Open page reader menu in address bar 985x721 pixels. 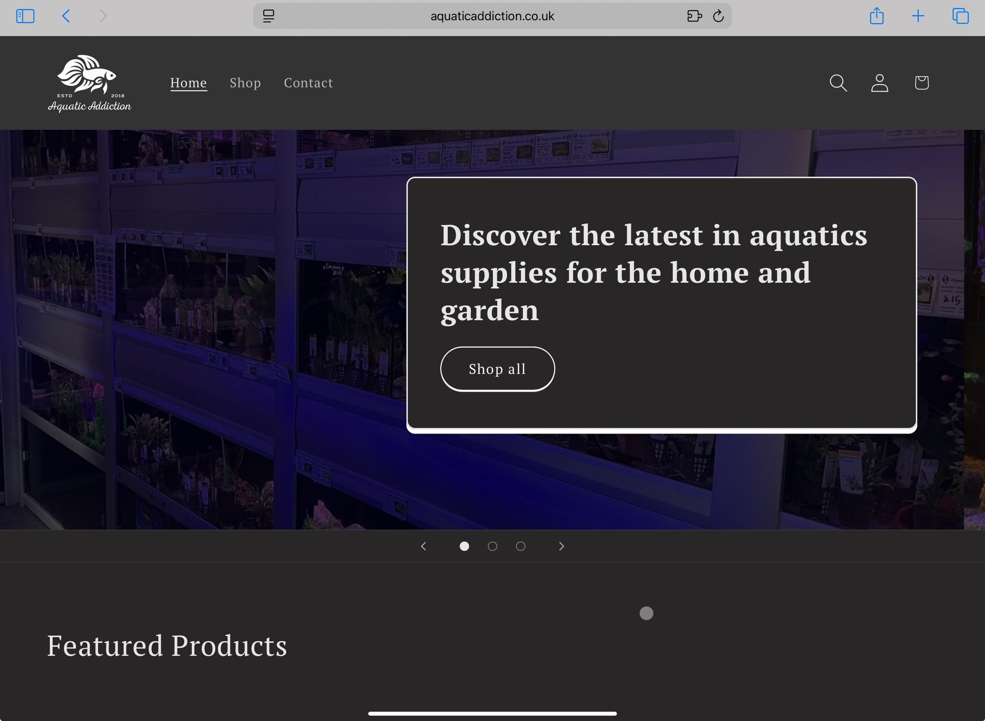coord(268,16)
